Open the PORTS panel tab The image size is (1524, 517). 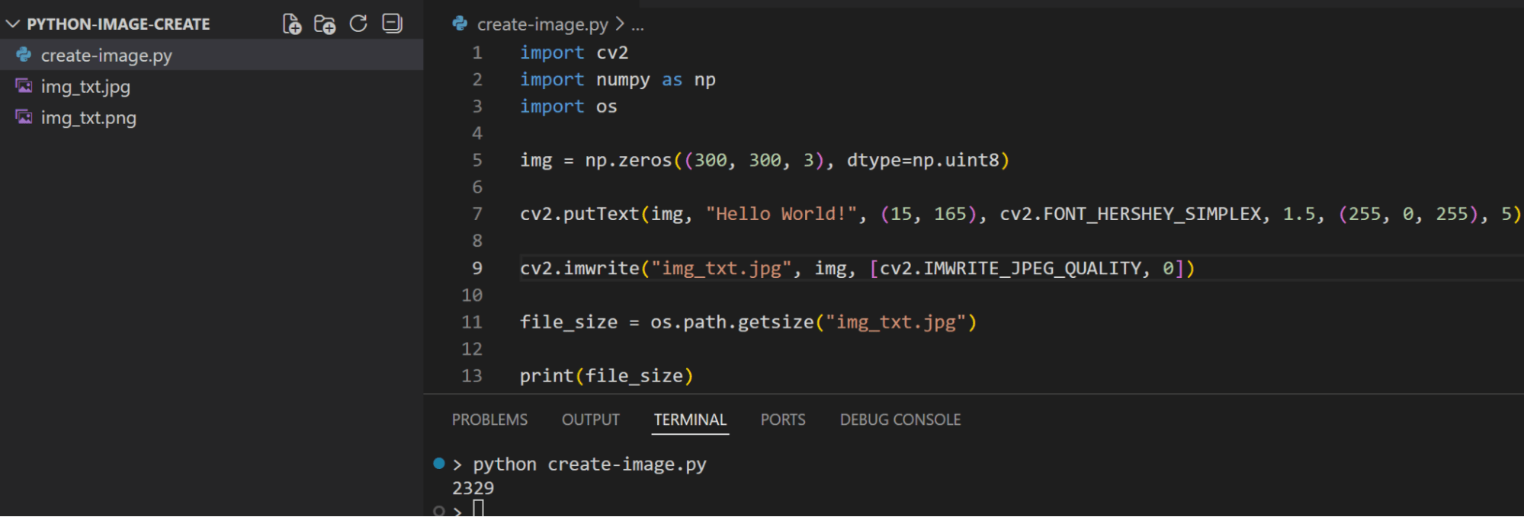(x=782, y=420)
